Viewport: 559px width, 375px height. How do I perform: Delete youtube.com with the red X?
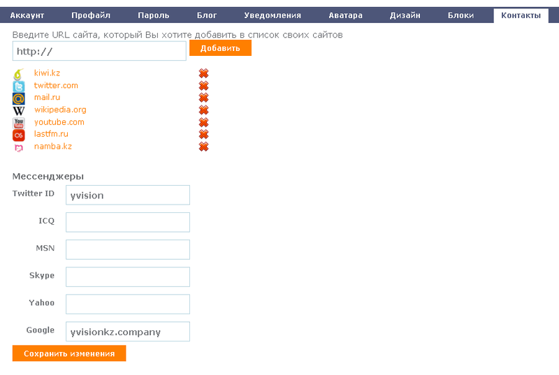(x=203, y=122)
